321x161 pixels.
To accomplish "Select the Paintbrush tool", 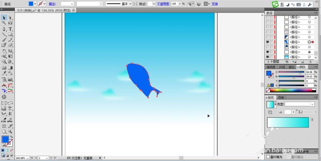I will coord(4,40).
